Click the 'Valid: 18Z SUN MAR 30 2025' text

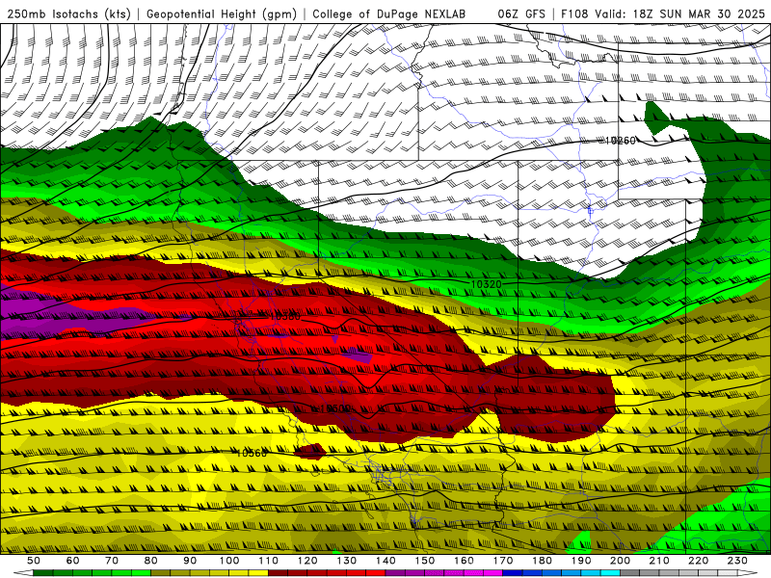coord(682,13)
